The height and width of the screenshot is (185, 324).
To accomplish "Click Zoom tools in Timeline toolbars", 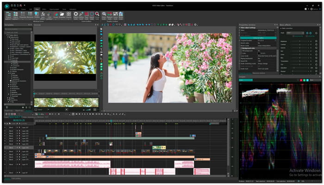I will (104, 15).
